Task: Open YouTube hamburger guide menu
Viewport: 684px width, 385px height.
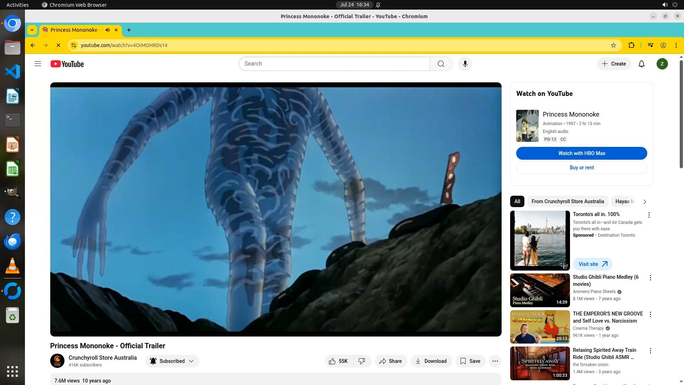Action: click(38, 64)
